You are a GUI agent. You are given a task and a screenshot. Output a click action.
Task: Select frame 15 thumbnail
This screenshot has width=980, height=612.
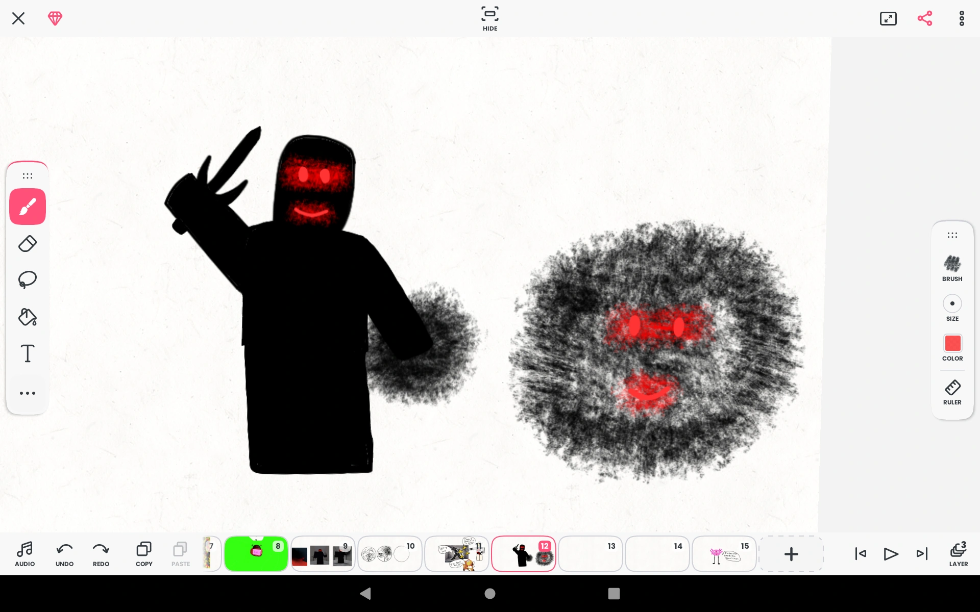pos(724,554)
